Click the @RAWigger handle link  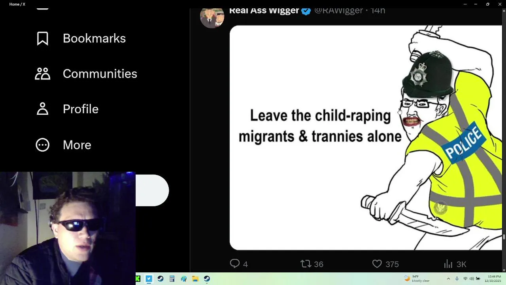pos(339,11)
